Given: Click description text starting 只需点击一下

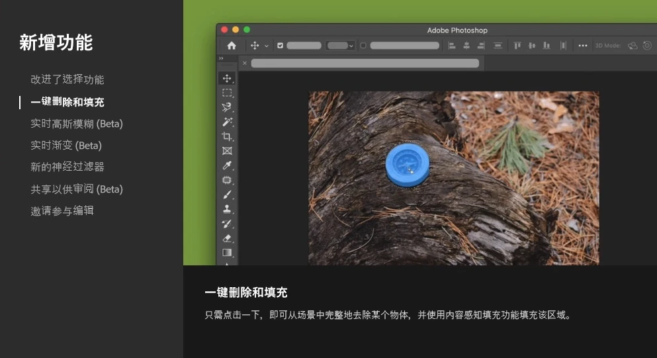Looking at the screenshot, I should pyautogui.click(x=388, y=315).
